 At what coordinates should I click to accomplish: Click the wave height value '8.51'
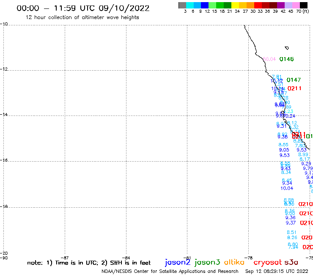point(291,232)
